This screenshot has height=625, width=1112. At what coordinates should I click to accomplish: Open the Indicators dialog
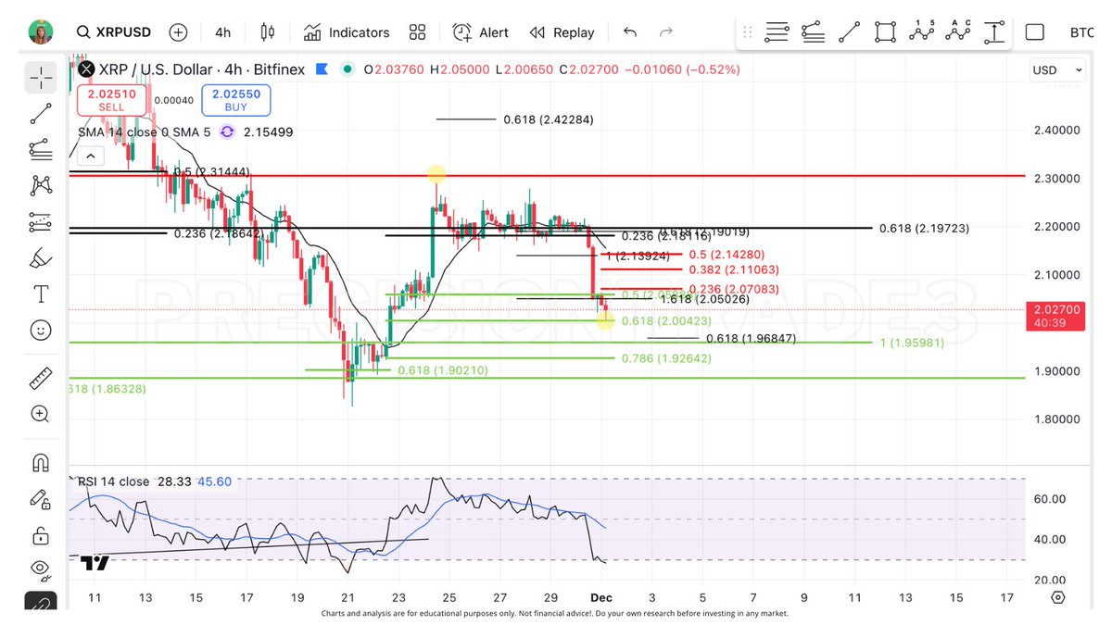pyautogui.click(x=347, y=32)
